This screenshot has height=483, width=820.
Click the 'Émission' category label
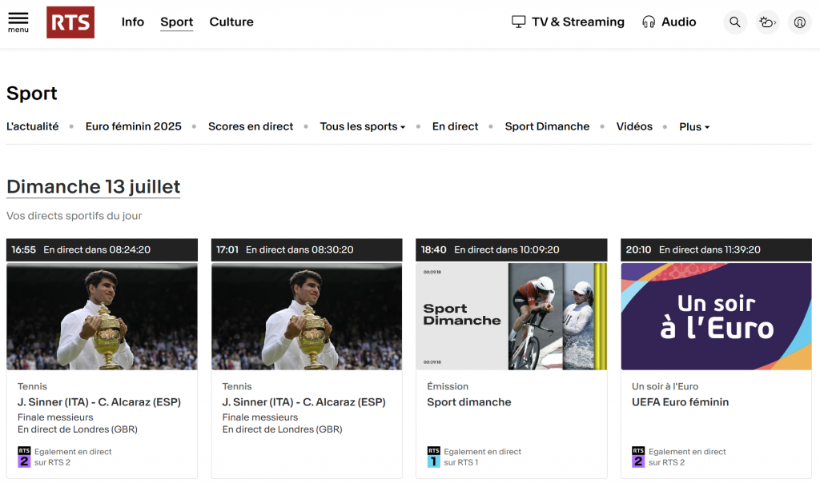(448, 386)
